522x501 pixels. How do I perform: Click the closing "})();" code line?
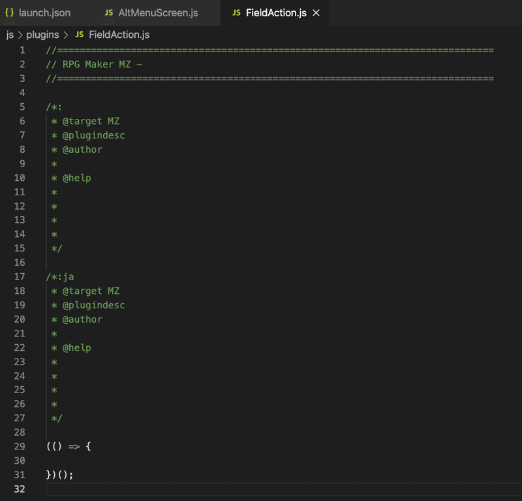point(60,475)
